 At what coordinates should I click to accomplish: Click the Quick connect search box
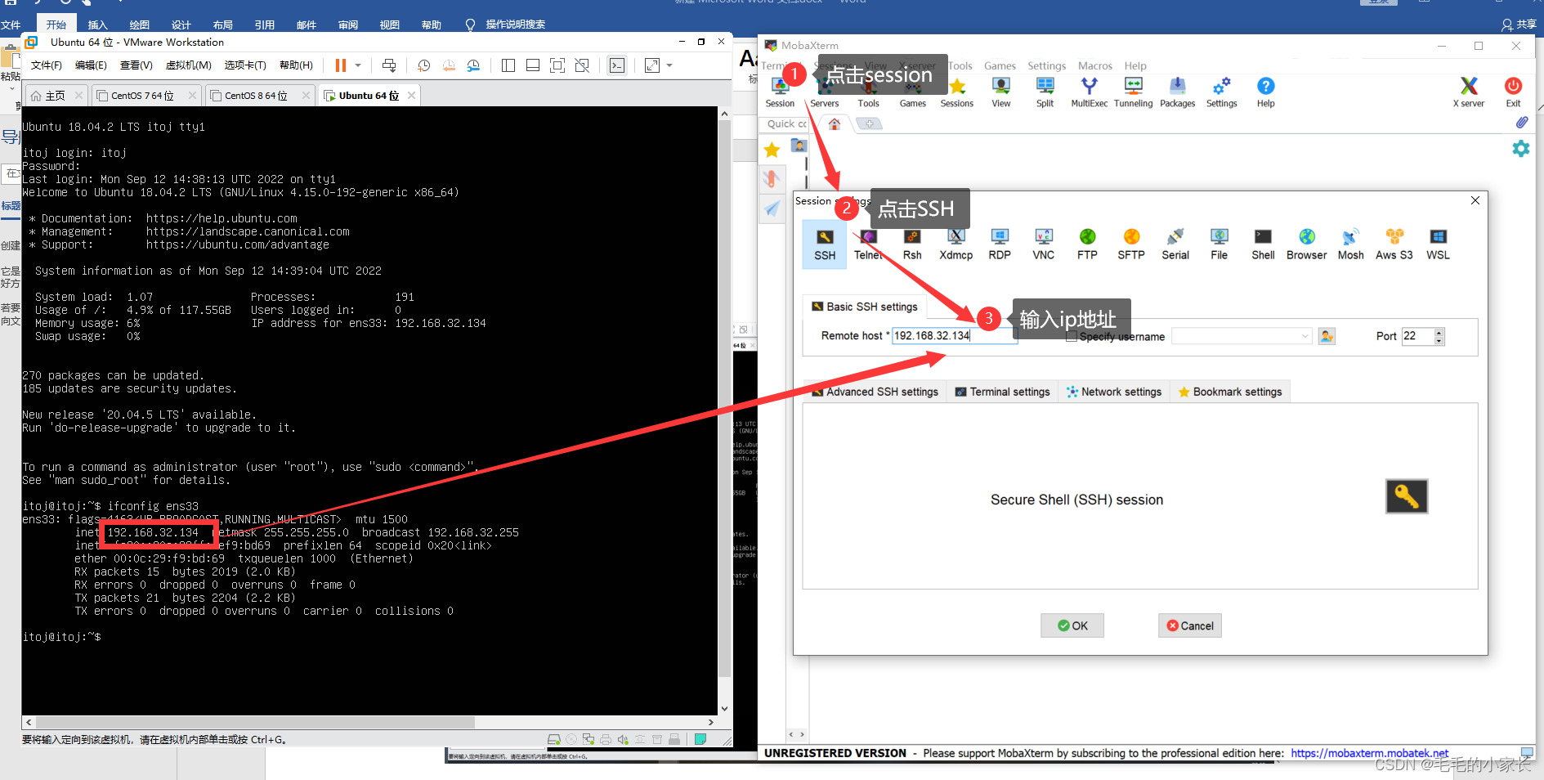785,123
